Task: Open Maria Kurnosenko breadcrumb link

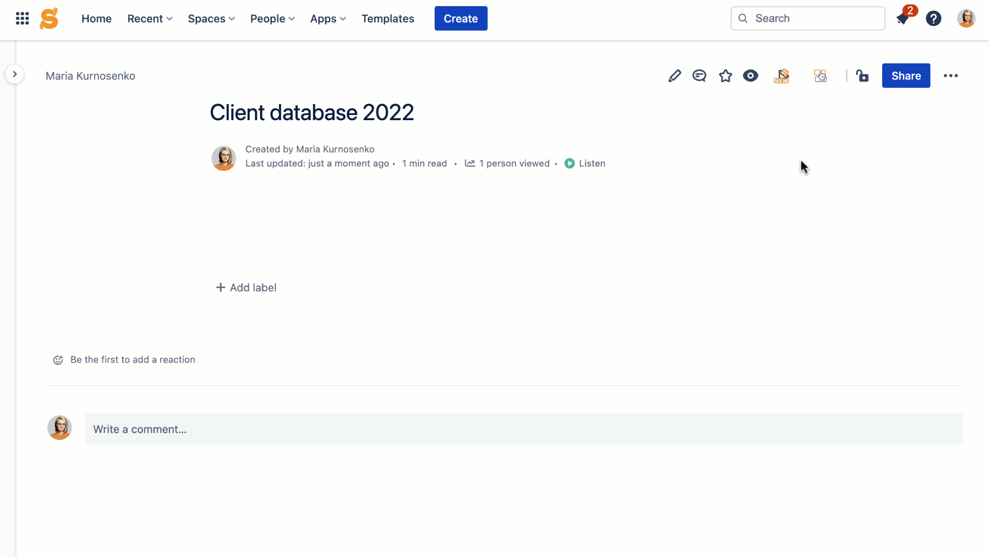Action: pos(90,76)
